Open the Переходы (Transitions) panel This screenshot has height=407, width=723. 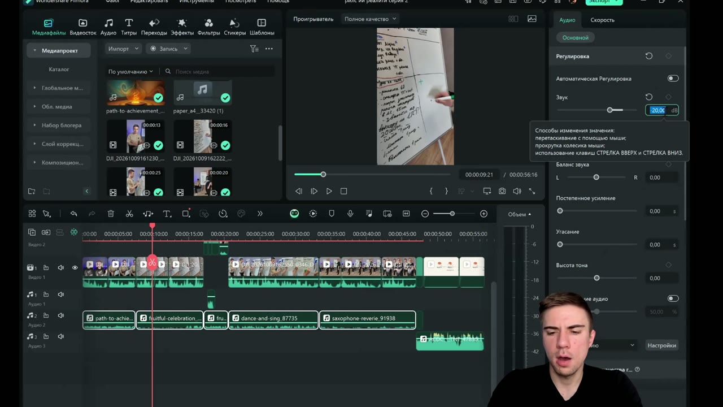[154, 27]
